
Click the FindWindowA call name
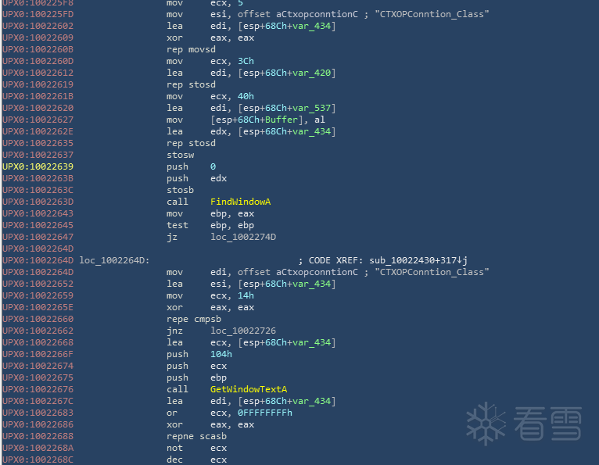click(x=240, y=202)
